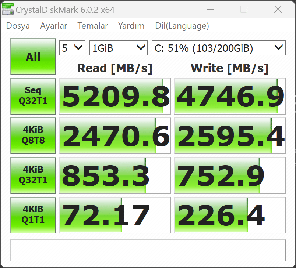This screenshot has height=268, width=296.
Task: Open the Dosya menu
Action: tap(18, 26)
